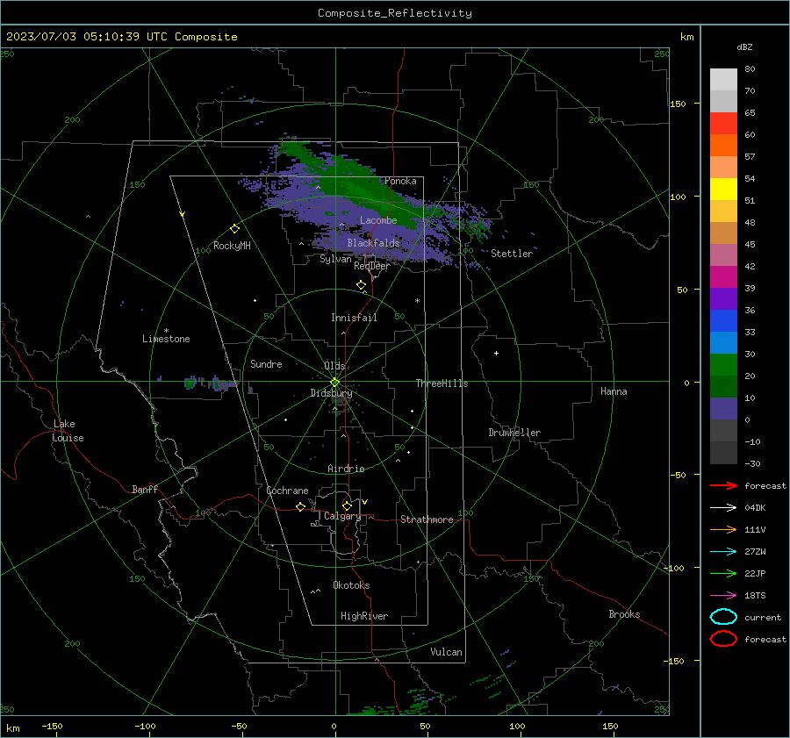
Task: Click the cyan 27ZW arrow legend icon
Action: click(723, 552)
